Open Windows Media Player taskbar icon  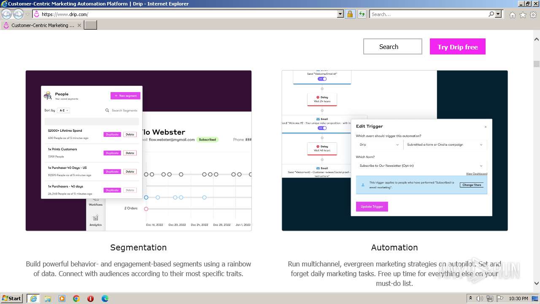[62, 299]
